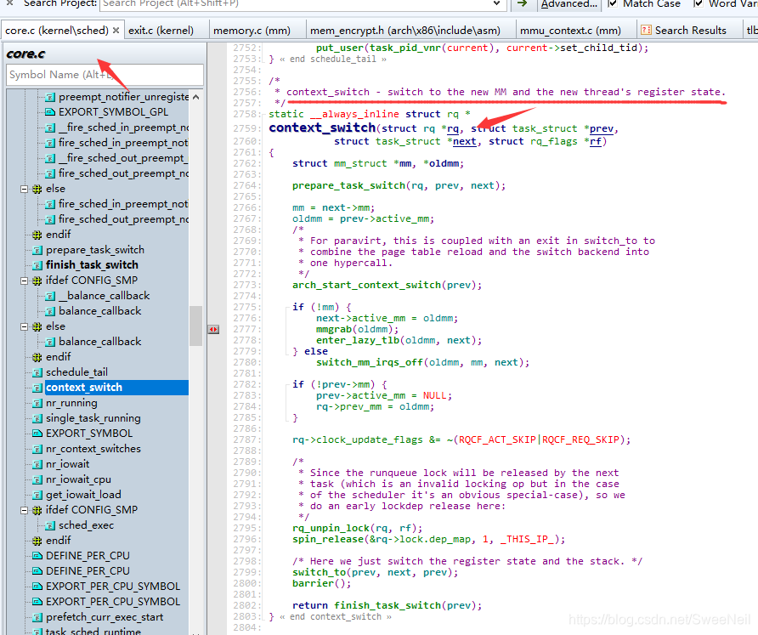This screenshot has height=635, width=758.
Task: Click the symbol panel scrollbar thumb
Action: (x=195, y=326)
